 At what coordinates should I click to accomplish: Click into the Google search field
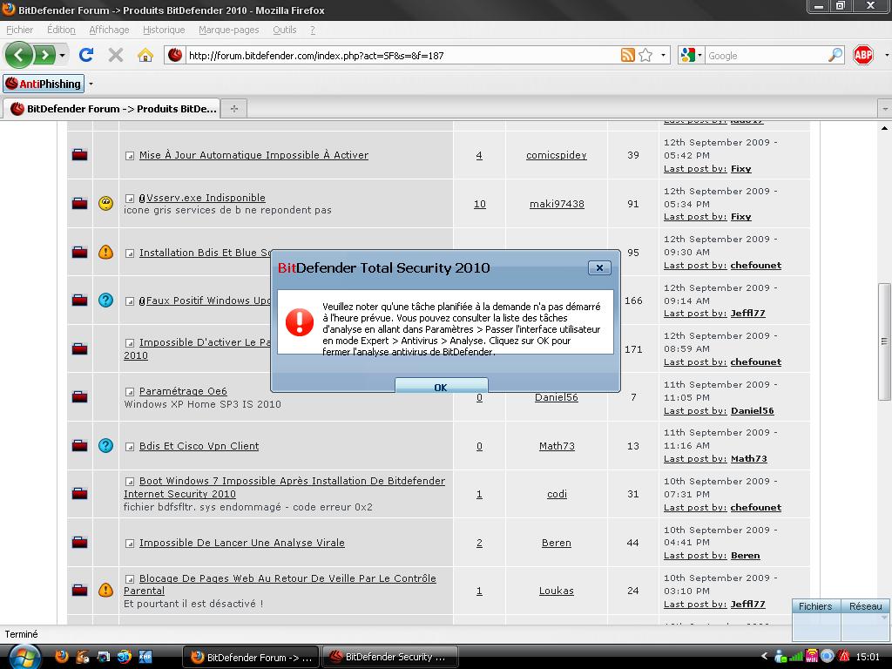(767, 56)
